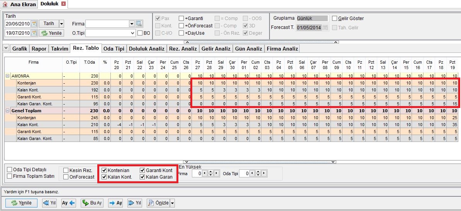Viewport: 461px width, 211px height.
Task: Collapse the top filter panel with up chevron
Action: (261, 42)
